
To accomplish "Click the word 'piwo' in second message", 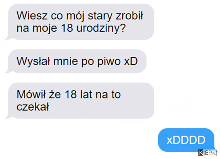I will coord(109,62).
